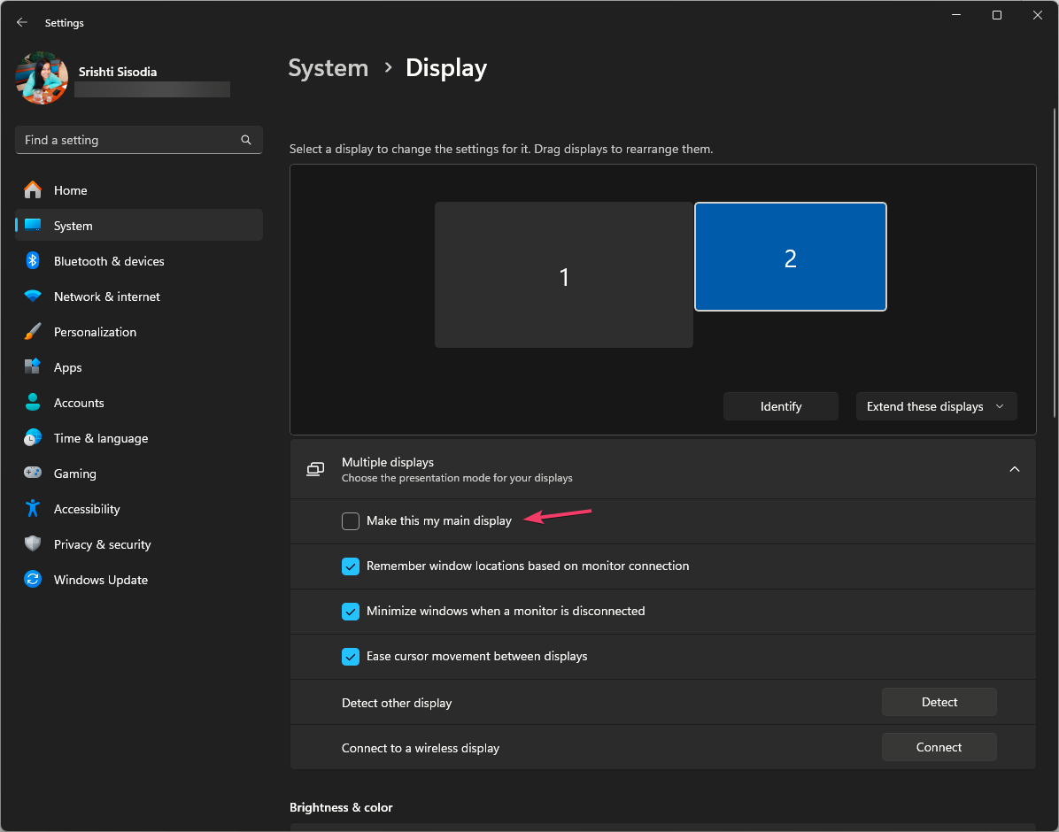
Task: Go to Accounts settings page
Action: [x=79, y=403]
